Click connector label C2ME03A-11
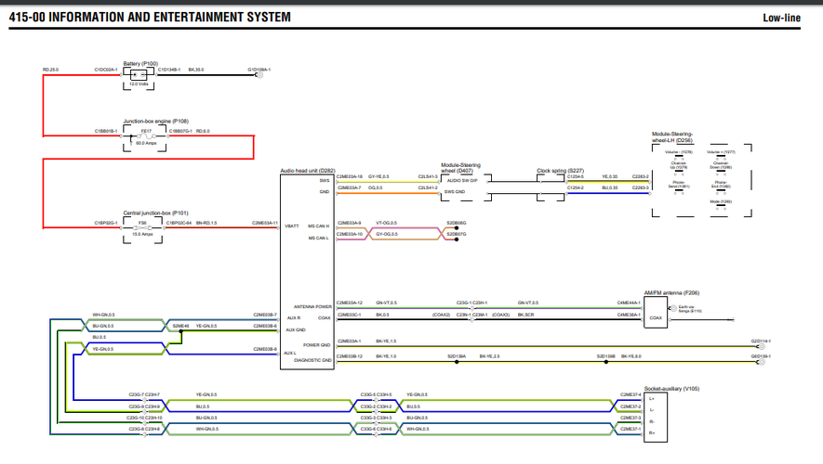This screenshot has width=823, height=464. 264,223
